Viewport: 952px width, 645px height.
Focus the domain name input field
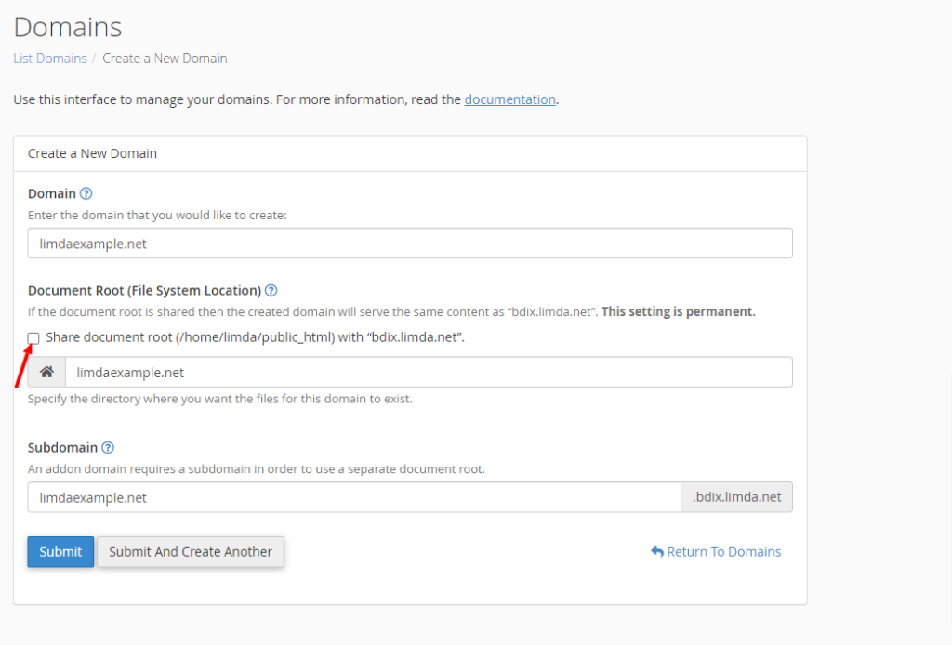click(409, 243)
